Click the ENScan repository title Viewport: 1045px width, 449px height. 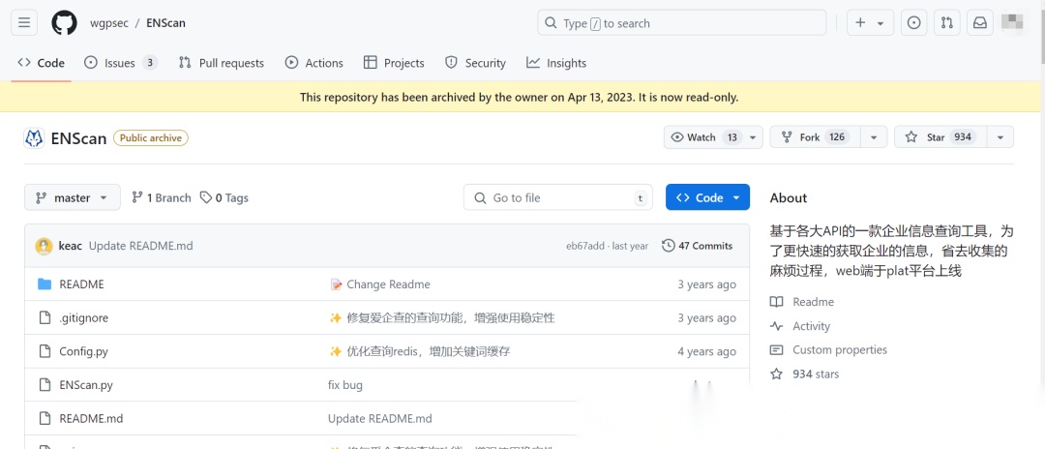click(x=78, y=138)
